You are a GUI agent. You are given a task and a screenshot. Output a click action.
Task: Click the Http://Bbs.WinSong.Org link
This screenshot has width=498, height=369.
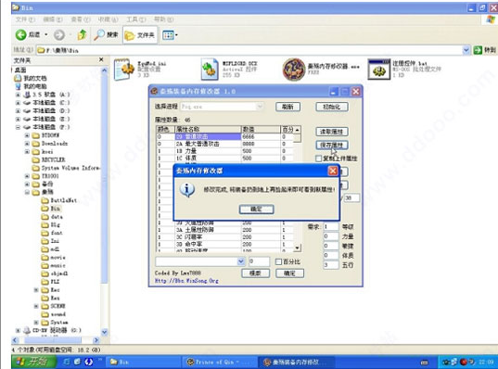pos(186,281)
